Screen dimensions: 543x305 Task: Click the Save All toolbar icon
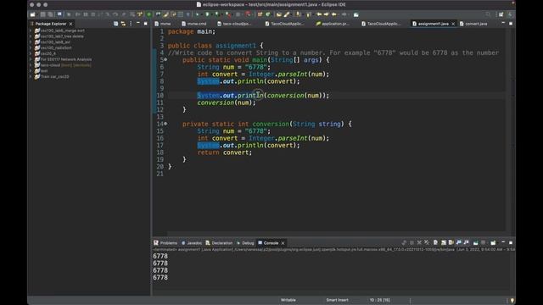(x=51, y=14)
